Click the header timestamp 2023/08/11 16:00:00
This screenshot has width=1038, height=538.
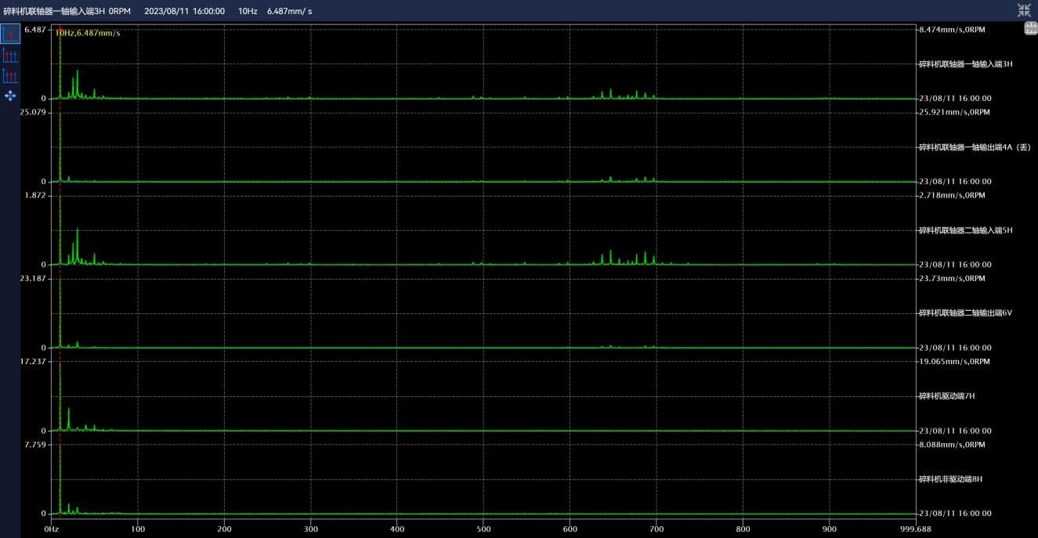(x=185, y=11)
